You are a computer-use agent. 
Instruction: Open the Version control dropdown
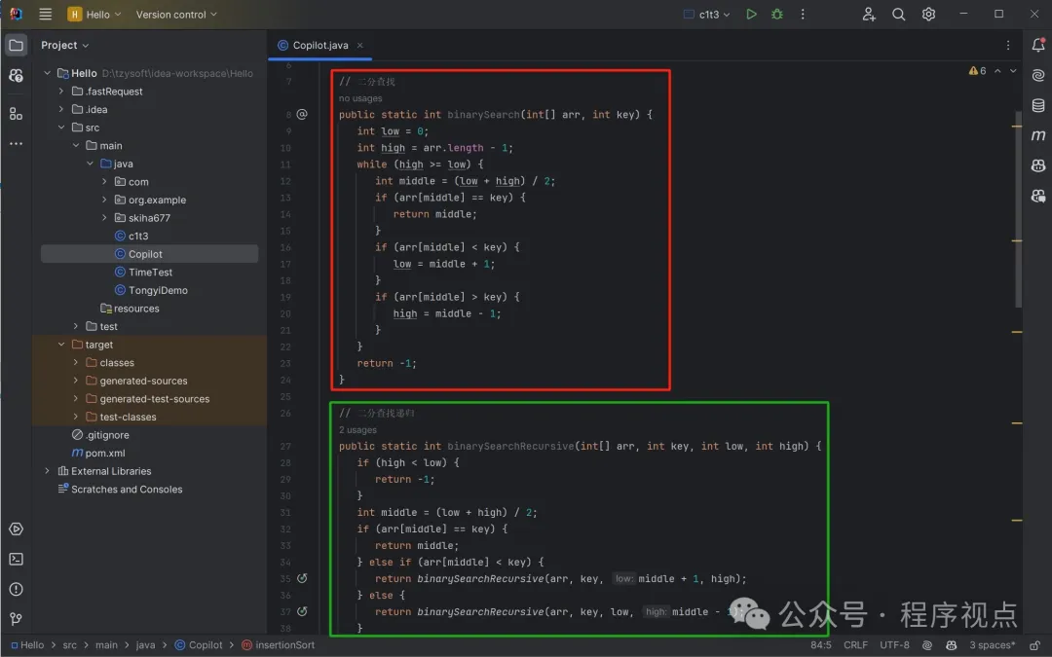pyautogui.click(x=176, y=14)
